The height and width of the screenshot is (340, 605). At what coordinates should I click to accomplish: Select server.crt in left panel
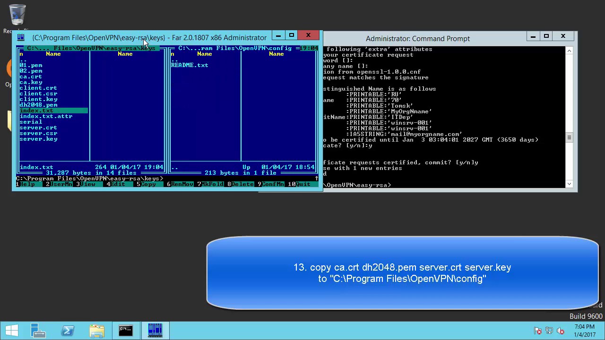click(38, 127)
